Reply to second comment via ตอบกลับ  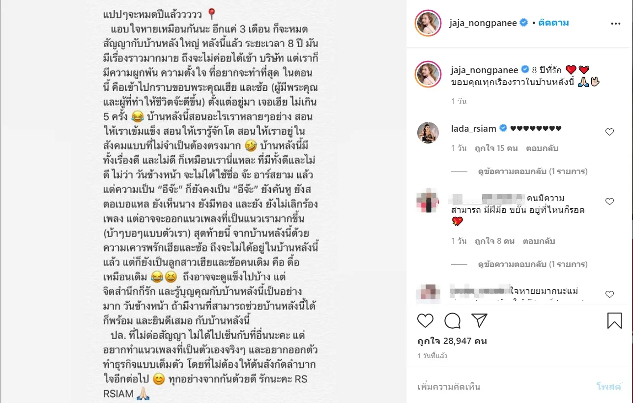[x=539, y=241]
